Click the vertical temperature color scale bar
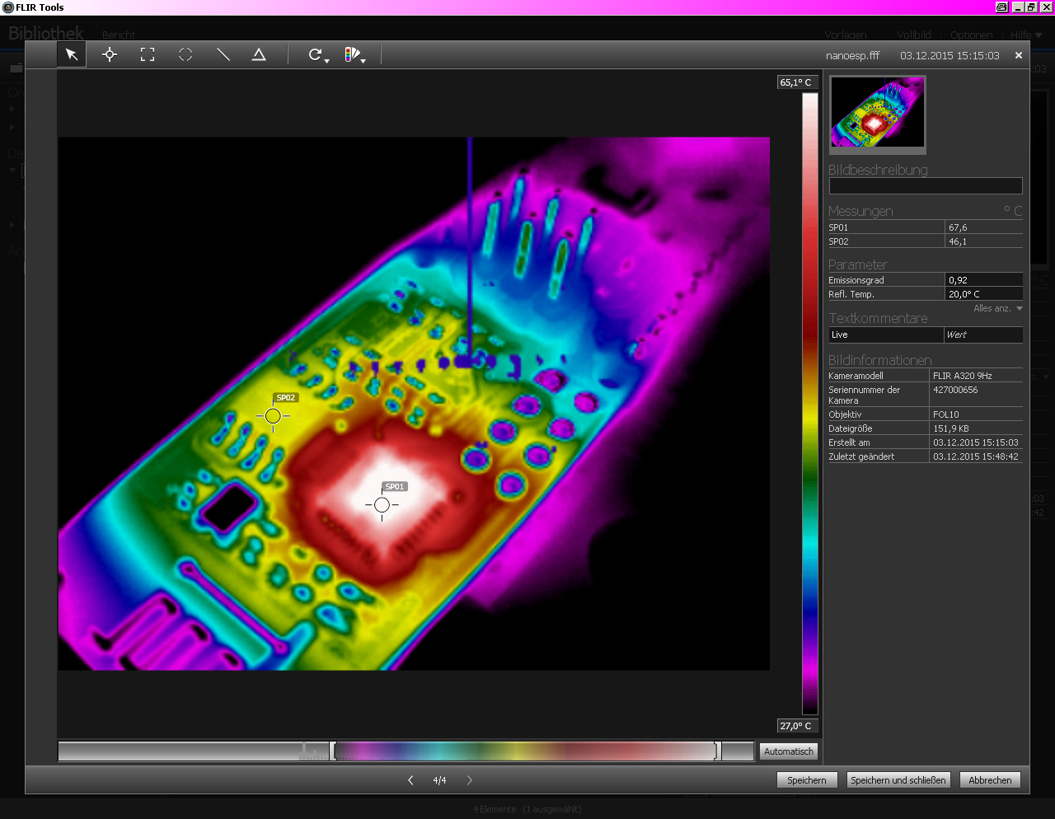 pos(810,404)
